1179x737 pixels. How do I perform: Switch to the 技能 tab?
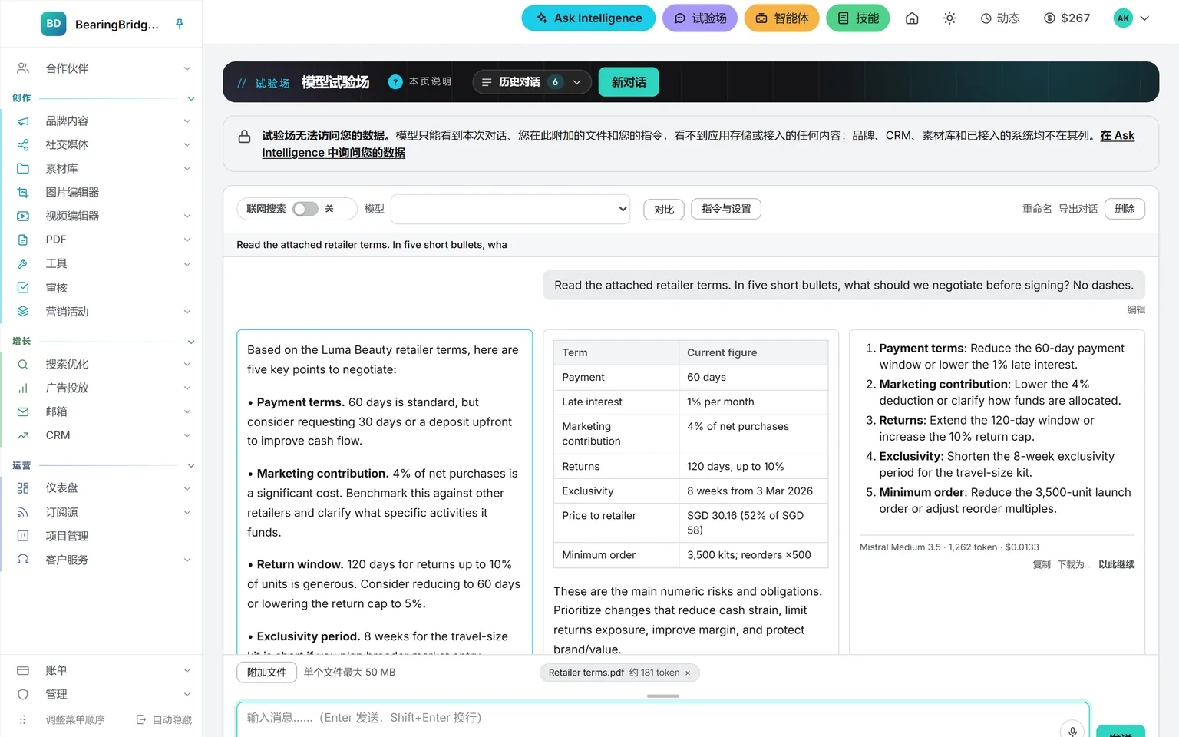[858, 18]
